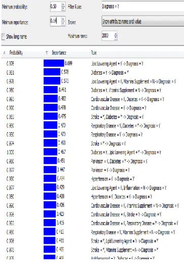Decrease the Minimum probability value with down arrow

(63, 9)
